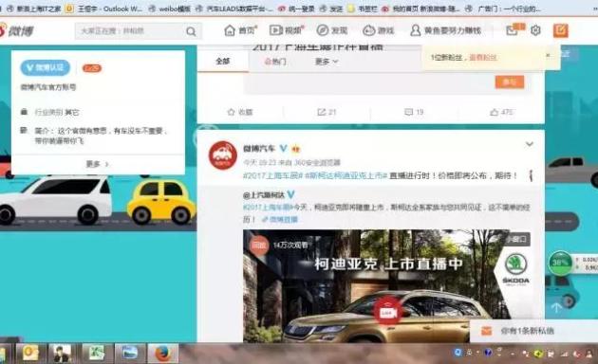Screen dimensions: 598x364
Task: Switch to Firefox in the taskbar
Action: pos(163,354)
